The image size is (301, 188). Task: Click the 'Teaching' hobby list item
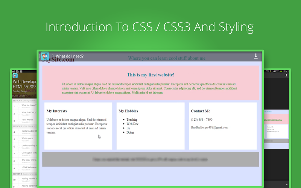click(x=132, y=120)
